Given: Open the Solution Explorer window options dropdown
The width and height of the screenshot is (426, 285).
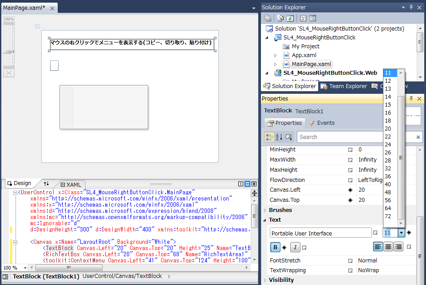Looking at the screenshot, I should pos(403,8).
